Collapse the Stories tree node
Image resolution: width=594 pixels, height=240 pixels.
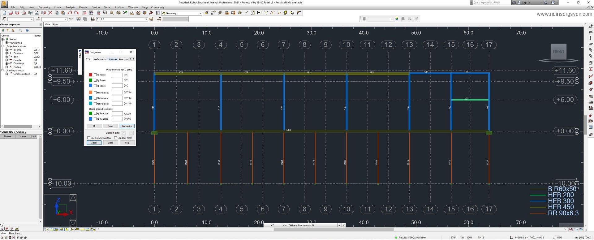pos(3,39)
